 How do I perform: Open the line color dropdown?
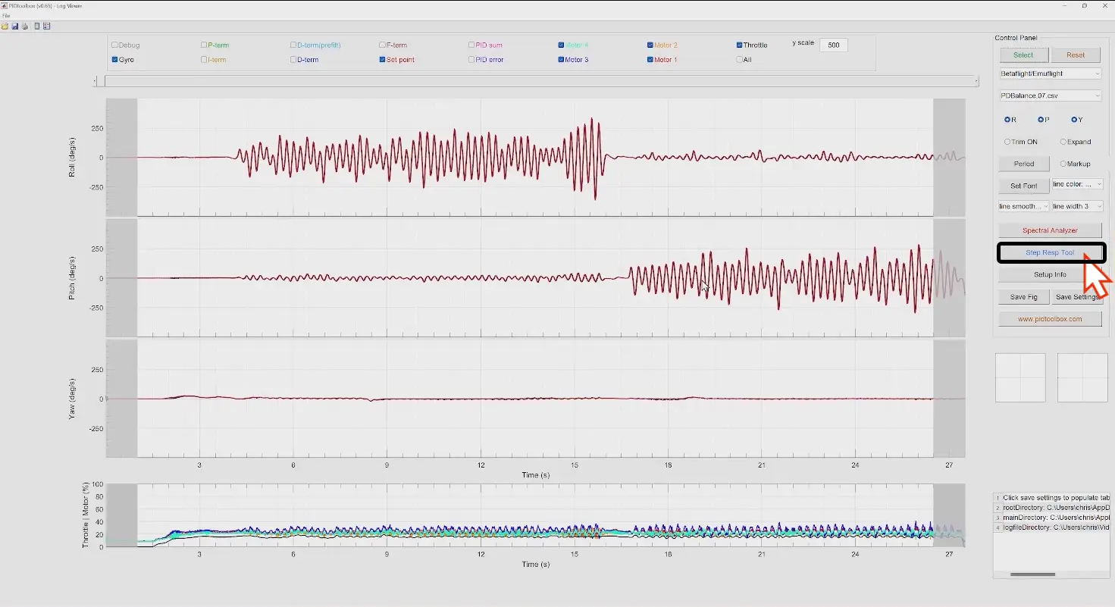pyautogui.click(x=1077, y=184)
